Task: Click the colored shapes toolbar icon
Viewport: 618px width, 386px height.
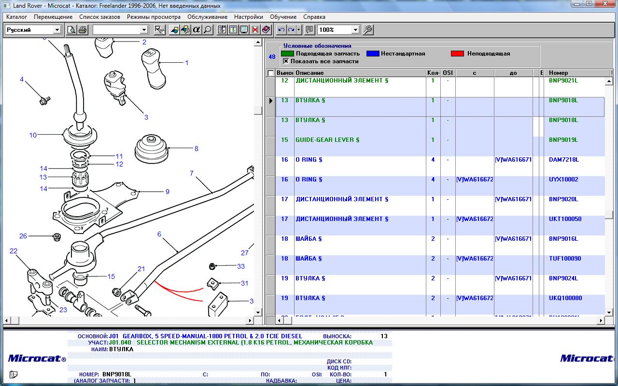Action: (x=174, y=30)
